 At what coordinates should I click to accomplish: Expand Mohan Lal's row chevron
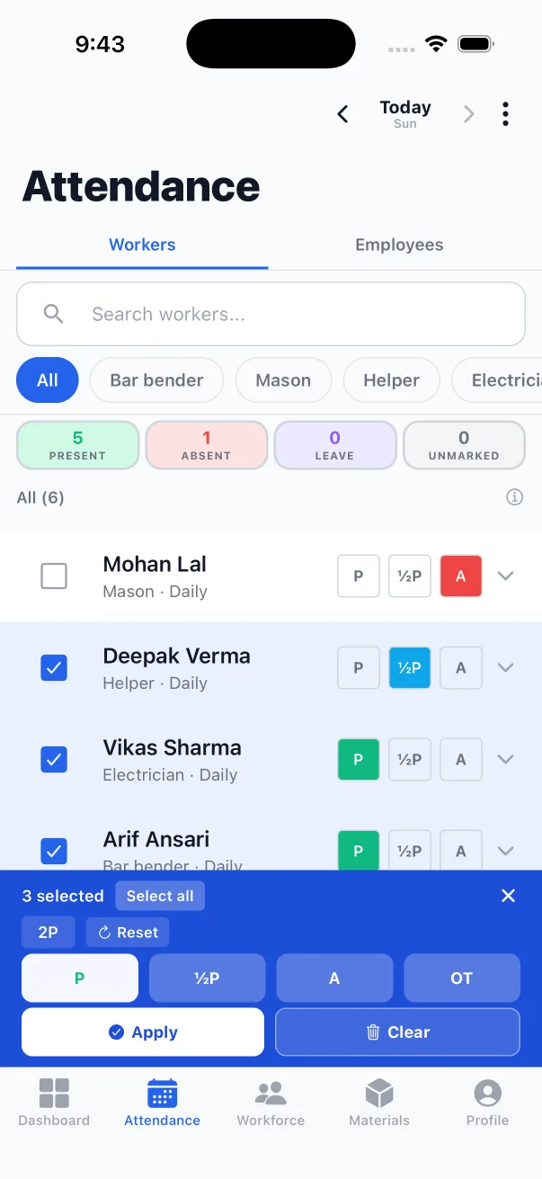point(505,576)
